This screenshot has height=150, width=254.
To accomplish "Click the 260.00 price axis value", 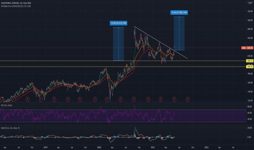I will [250, 38].
